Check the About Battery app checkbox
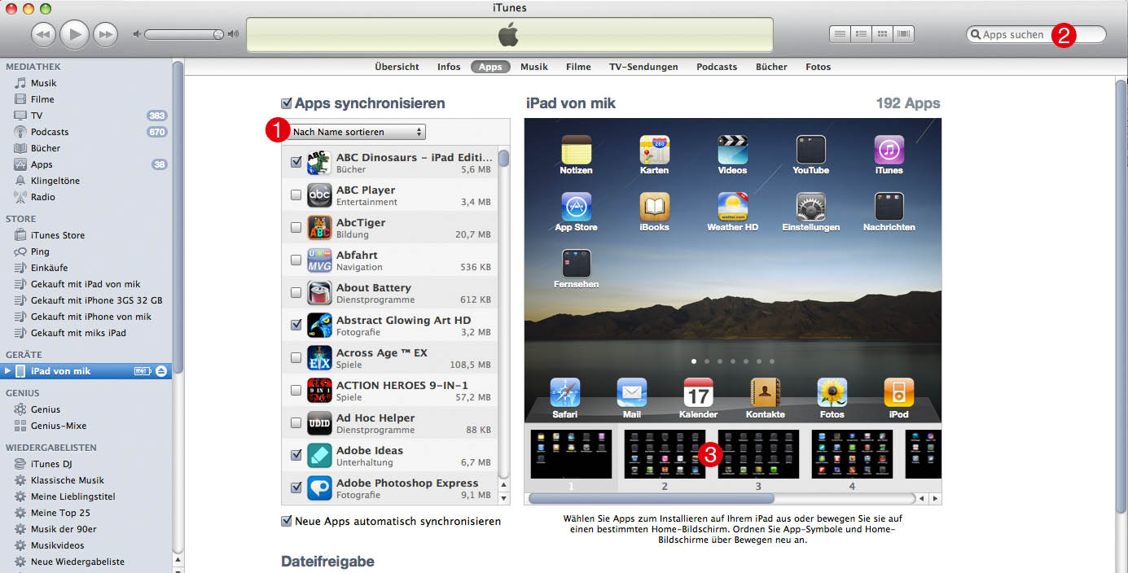 point(296,292)
